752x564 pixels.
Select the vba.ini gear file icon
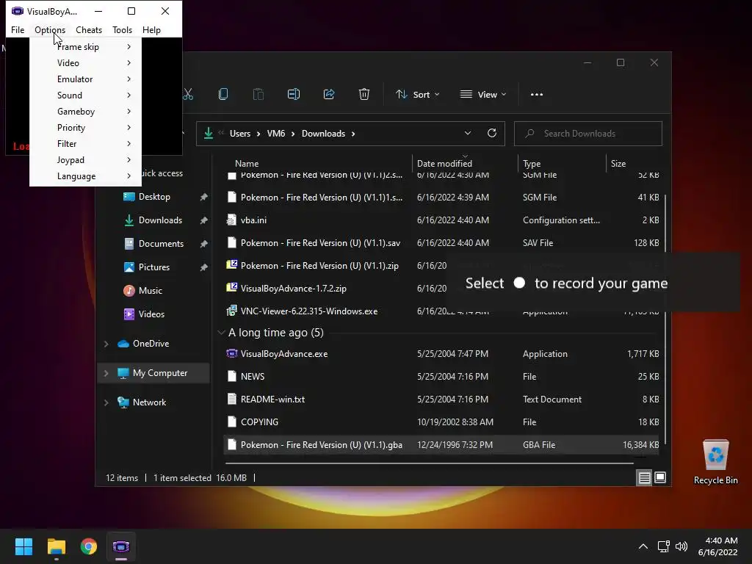[231, 220]
